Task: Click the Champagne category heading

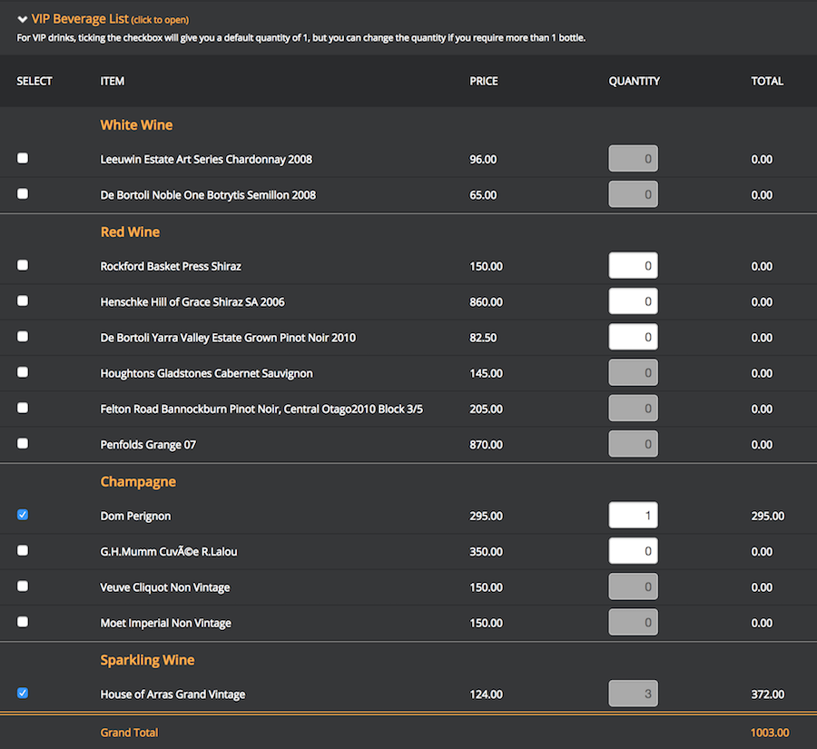Action: coord(138,481)
